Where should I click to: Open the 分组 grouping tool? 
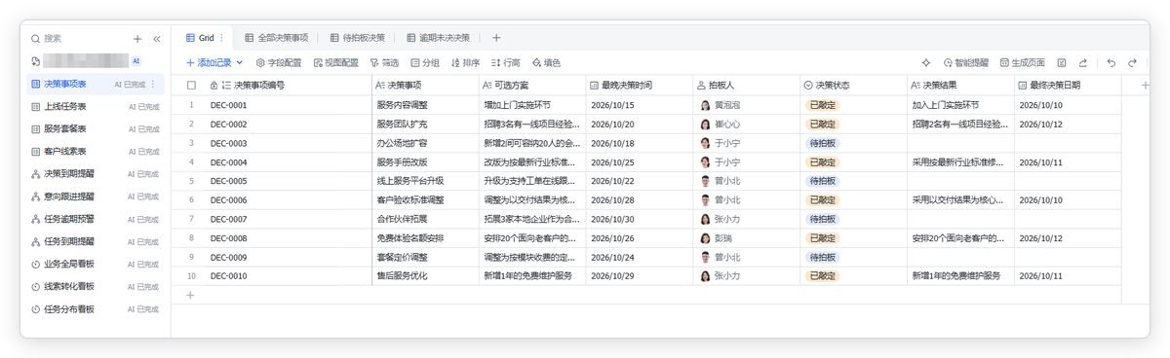425,62
